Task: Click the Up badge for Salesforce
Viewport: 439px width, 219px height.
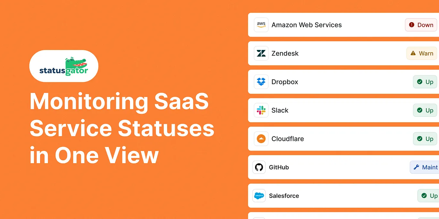Action: (428, 195)
